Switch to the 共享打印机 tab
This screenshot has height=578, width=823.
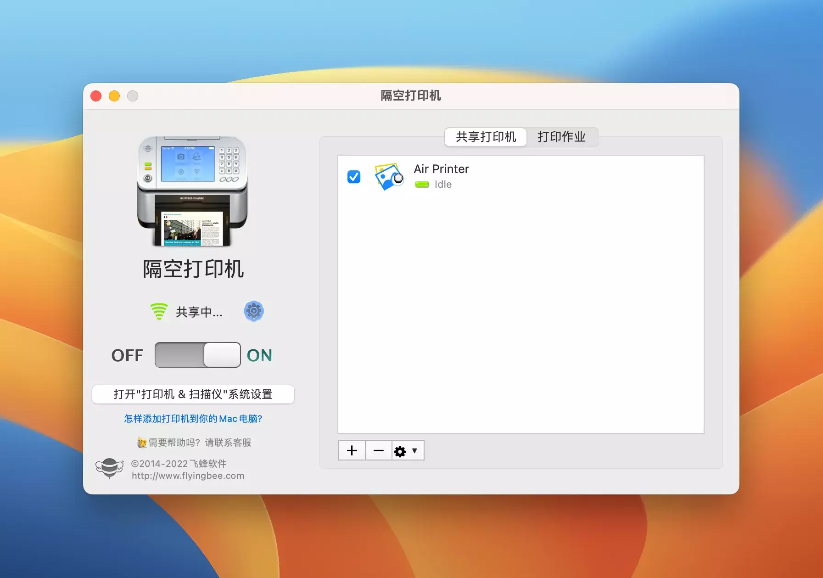coord(486,137)
